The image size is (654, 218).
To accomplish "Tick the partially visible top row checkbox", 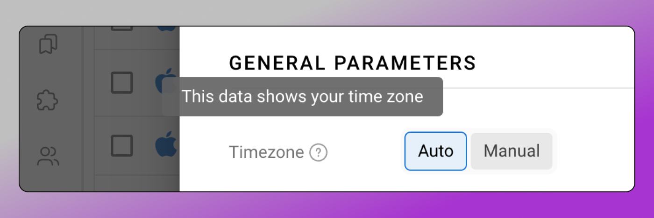I will (x=122, y=29).
